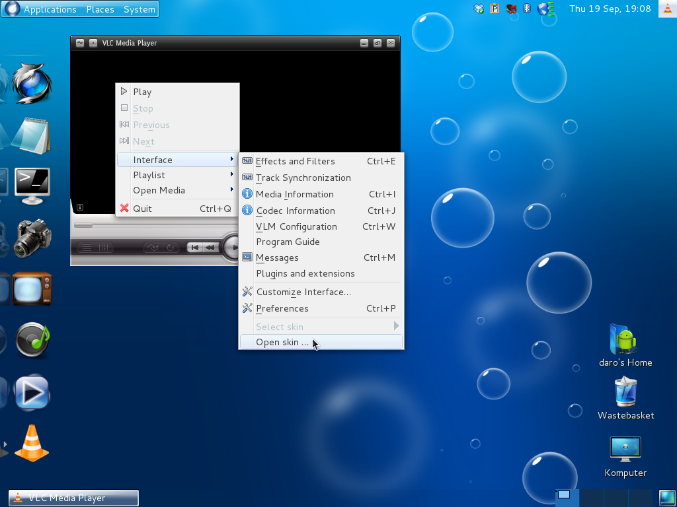This screenshot has height=507, width=677.
Task: Open the equalizer from VLC control bar
Action: coord(104,248)
